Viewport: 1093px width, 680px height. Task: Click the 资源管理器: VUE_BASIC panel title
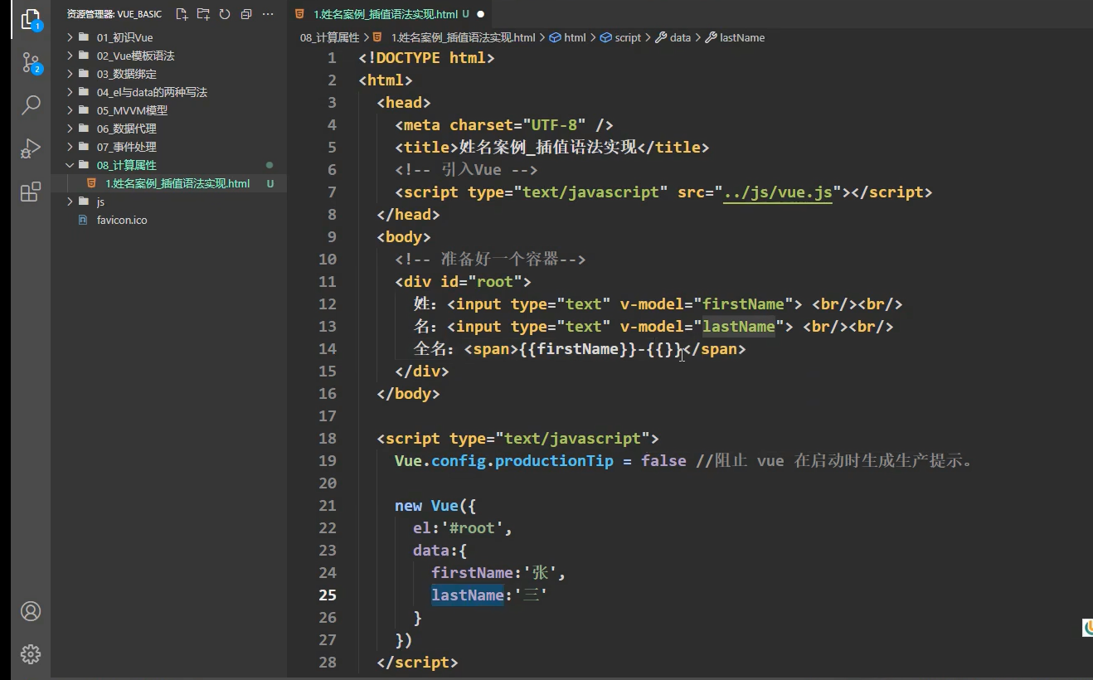click(x=114, y=14)
